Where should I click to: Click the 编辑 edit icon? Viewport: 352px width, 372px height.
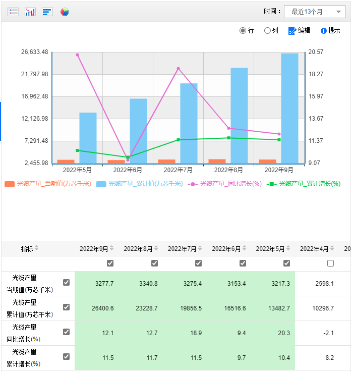[x=292, y=31]
